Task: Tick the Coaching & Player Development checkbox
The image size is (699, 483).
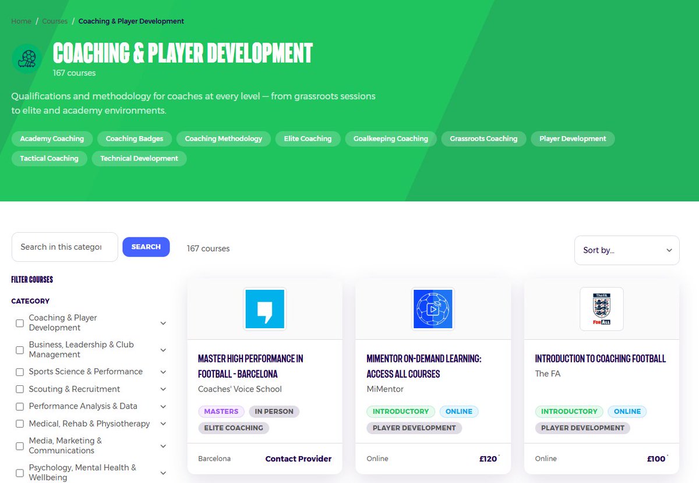Action: tap(20, 323)
